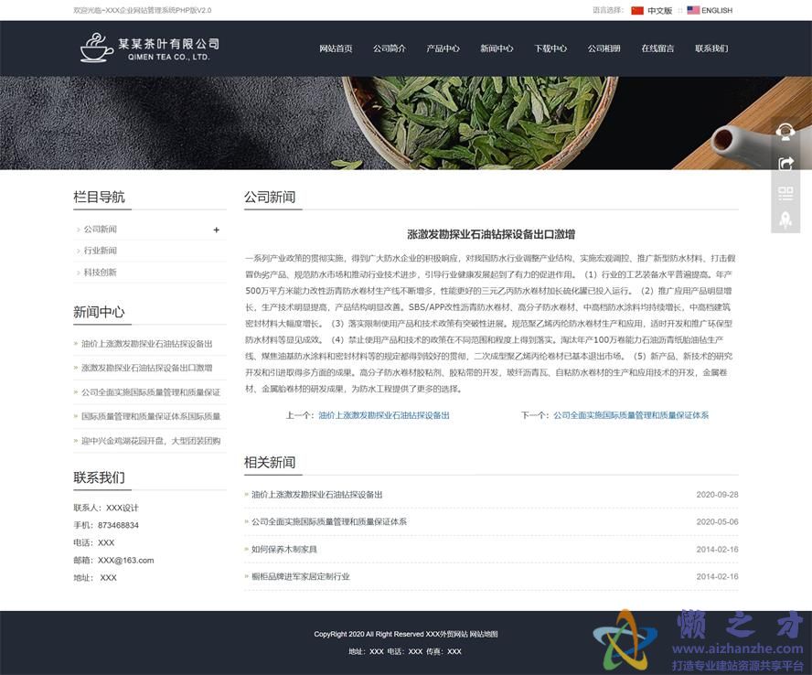Open sidebar news 迎中兴金鸡湖花园开盘
Viewport: 812px width, 675px height.
pyautogui.click(x=151, y=441)
